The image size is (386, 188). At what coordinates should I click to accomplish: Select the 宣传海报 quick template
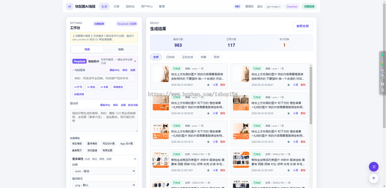coord(92,144)
